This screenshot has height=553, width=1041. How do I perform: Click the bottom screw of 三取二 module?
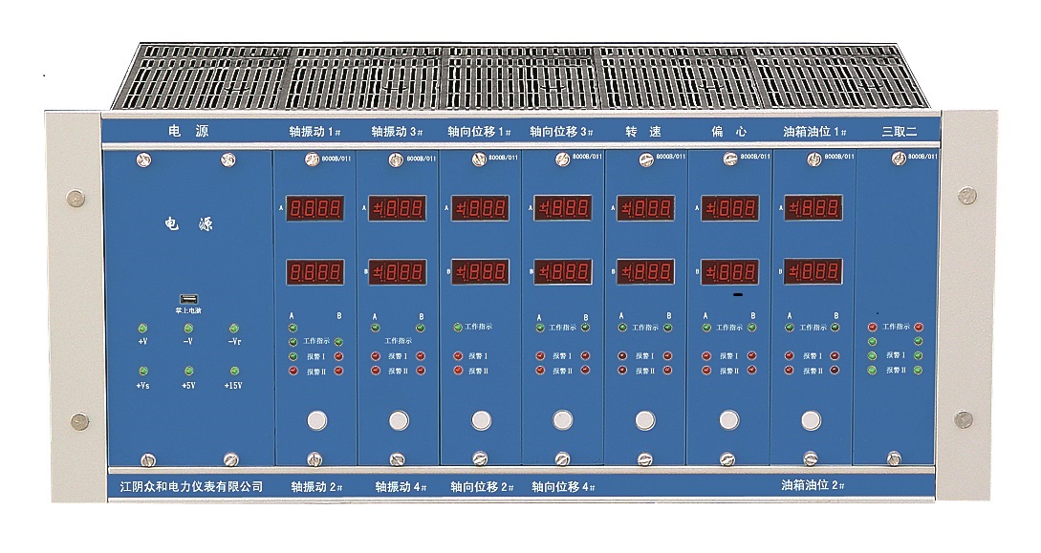(x=894, y=457)
